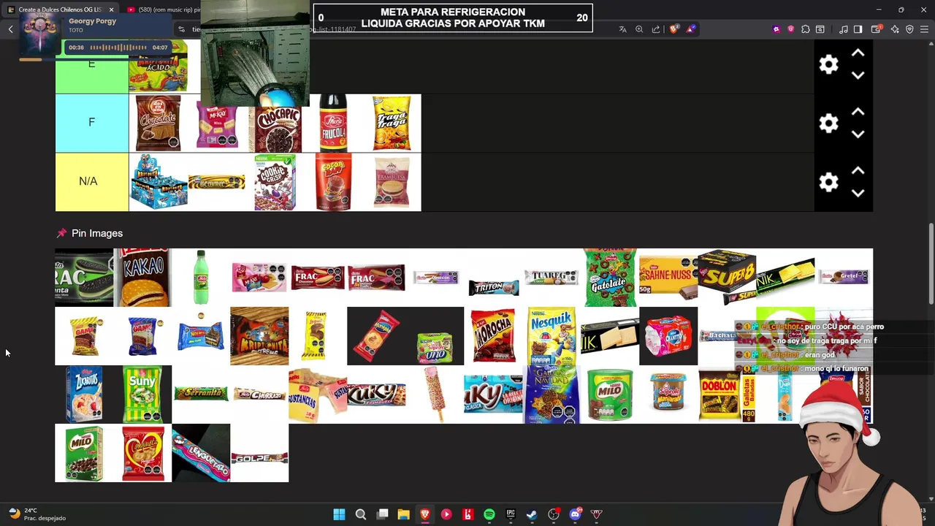Open the extensions puzzle icon

(x=805, y=29)
